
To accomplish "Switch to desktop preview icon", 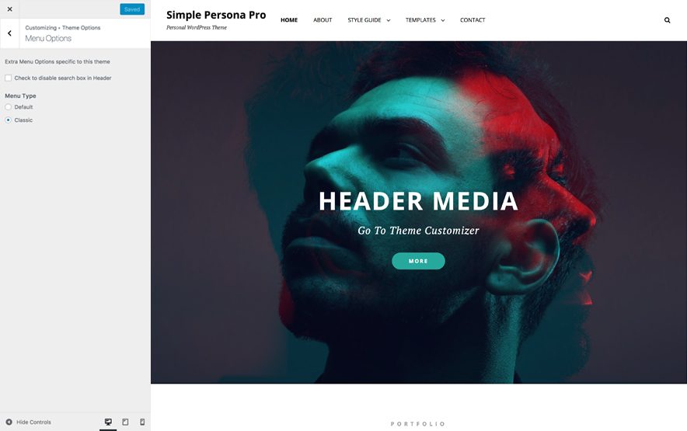I will pyautogui.click(x=108, y=422).
